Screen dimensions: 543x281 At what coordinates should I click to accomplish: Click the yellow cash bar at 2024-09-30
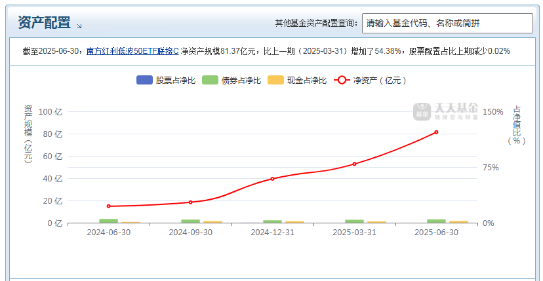coord(212,222)
